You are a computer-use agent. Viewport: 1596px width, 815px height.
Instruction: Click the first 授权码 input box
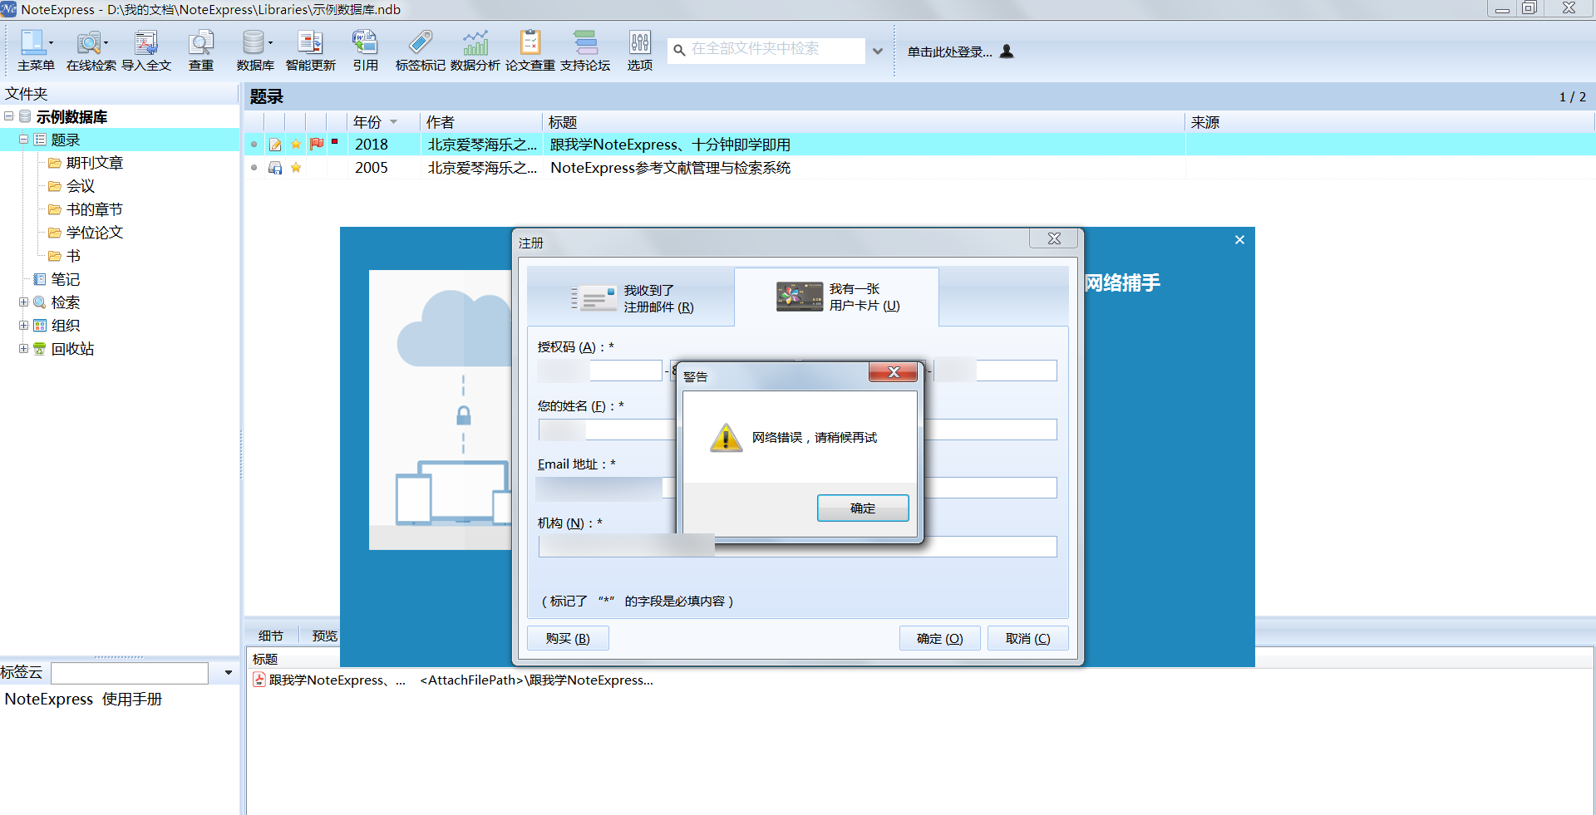pyautogui.click(x=599, y=370)
